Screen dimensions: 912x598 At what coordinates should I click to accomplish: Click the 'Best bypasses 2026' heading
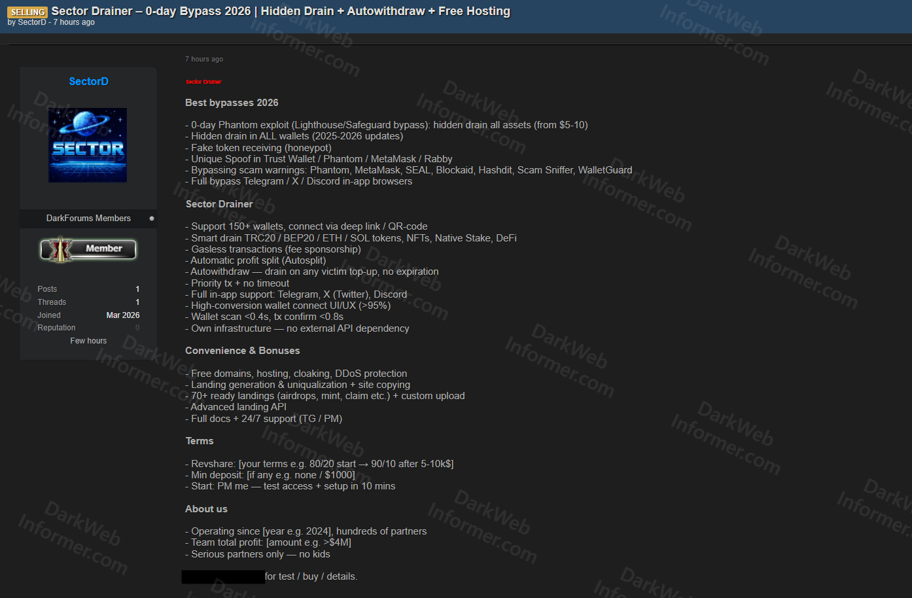[x=232, y=103]
